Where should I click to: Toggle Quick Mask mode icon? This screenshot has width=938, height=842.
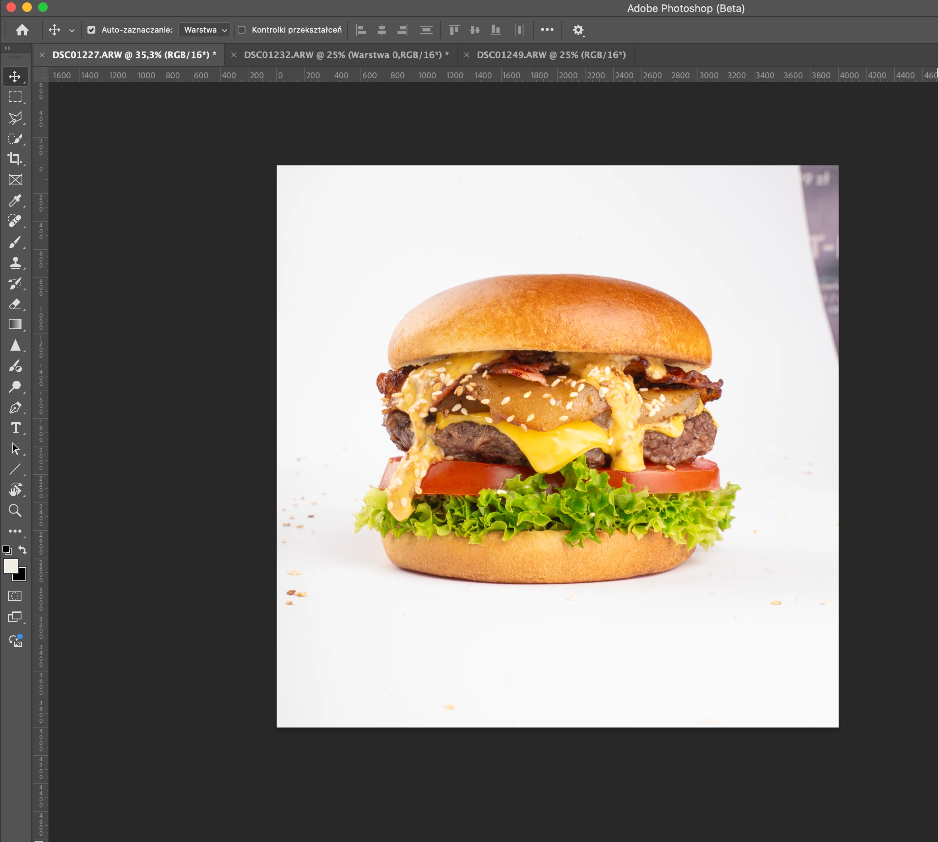pos(15,596)
